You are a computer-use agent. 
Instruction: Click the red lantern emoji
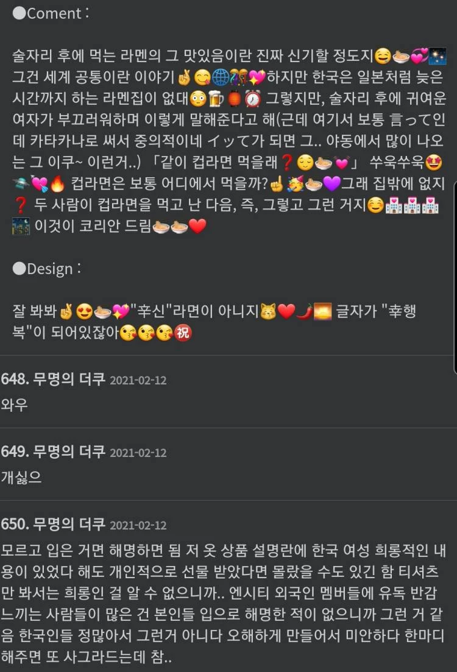234,99
